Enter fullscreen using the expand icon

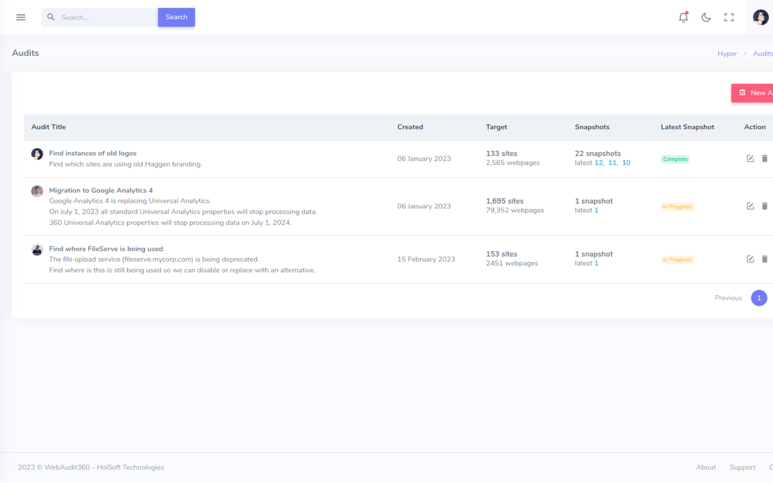[729, 17]
